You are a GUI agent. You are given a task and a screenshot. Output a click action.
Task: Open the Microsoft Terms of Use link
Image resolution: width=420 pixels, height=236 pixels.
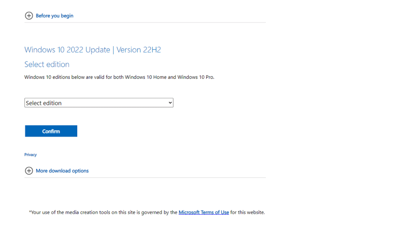coord(203,212)
